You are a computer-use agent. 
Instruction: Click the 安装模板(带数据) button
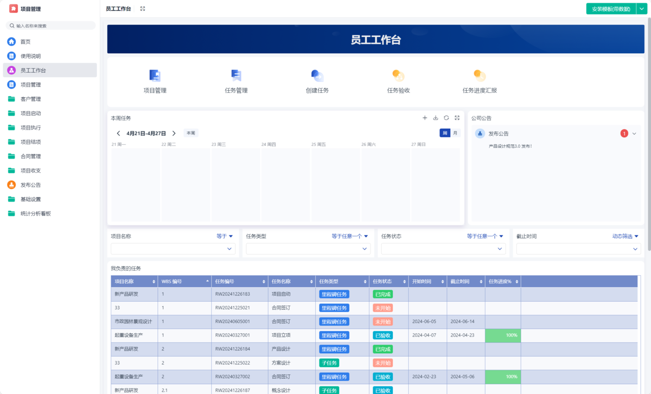(x=610, y=9)
